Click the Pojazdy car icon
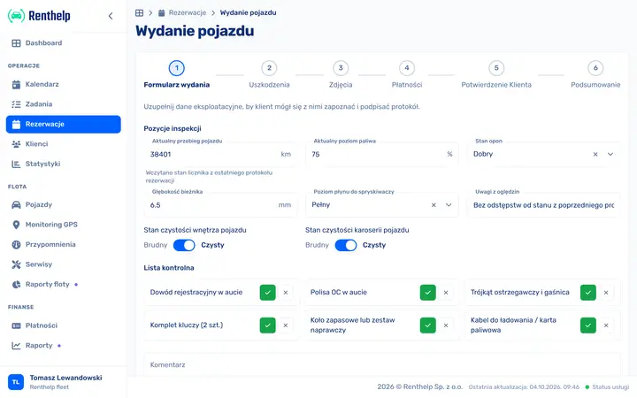 (x=16, y=204)
